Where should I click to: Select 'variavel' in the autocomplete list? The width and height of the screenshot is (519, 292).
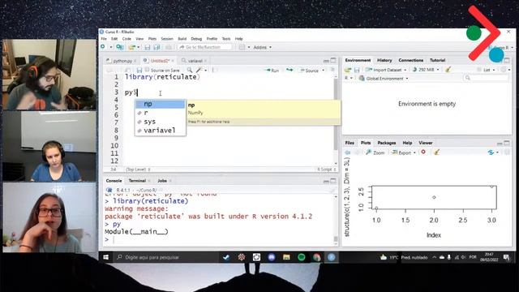(x=161, y=130)
